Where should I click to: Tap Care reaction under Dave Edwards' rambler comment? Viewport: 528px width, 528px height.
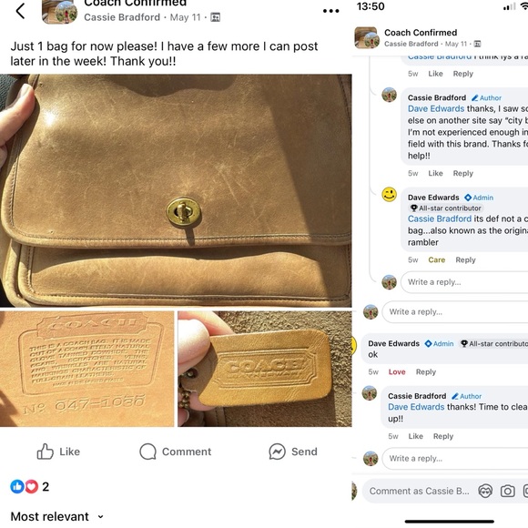[436, 259]
